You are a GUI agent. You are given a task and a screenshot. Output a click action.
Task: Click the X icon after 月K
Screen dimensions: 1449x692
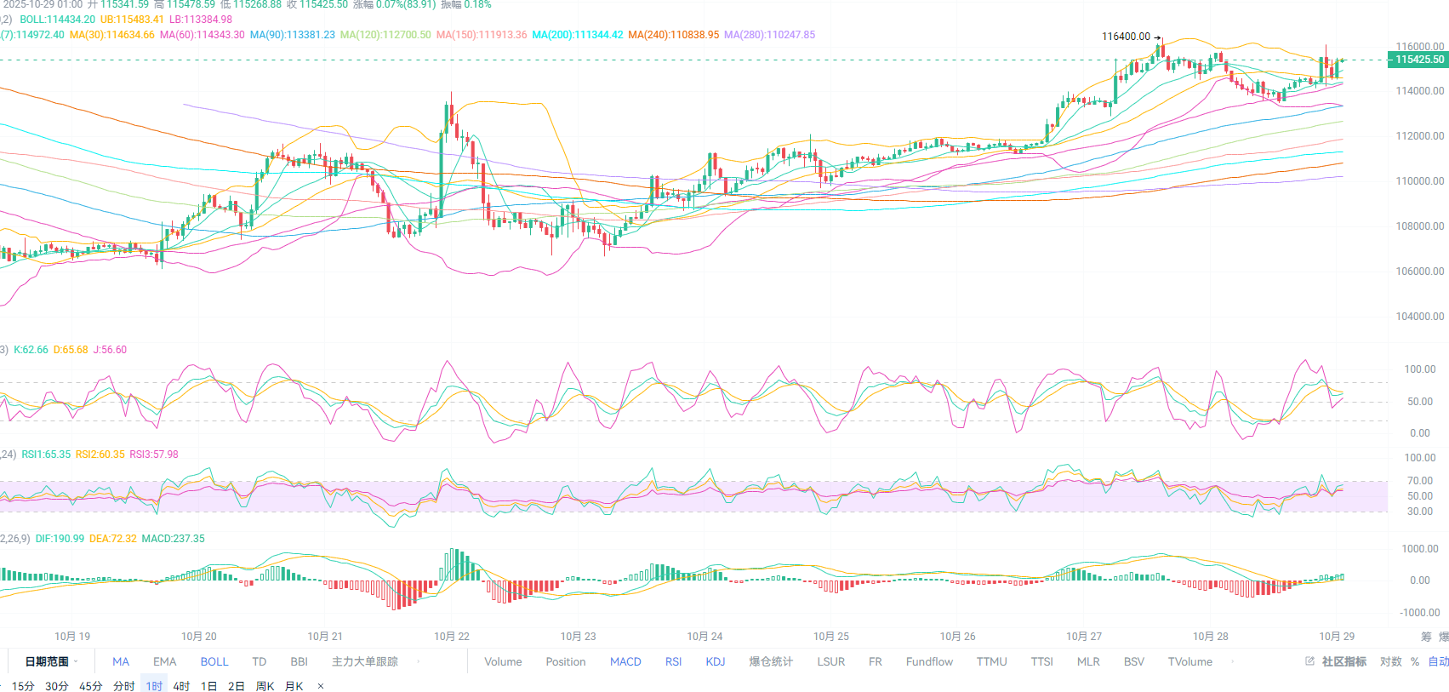[321, 686]
